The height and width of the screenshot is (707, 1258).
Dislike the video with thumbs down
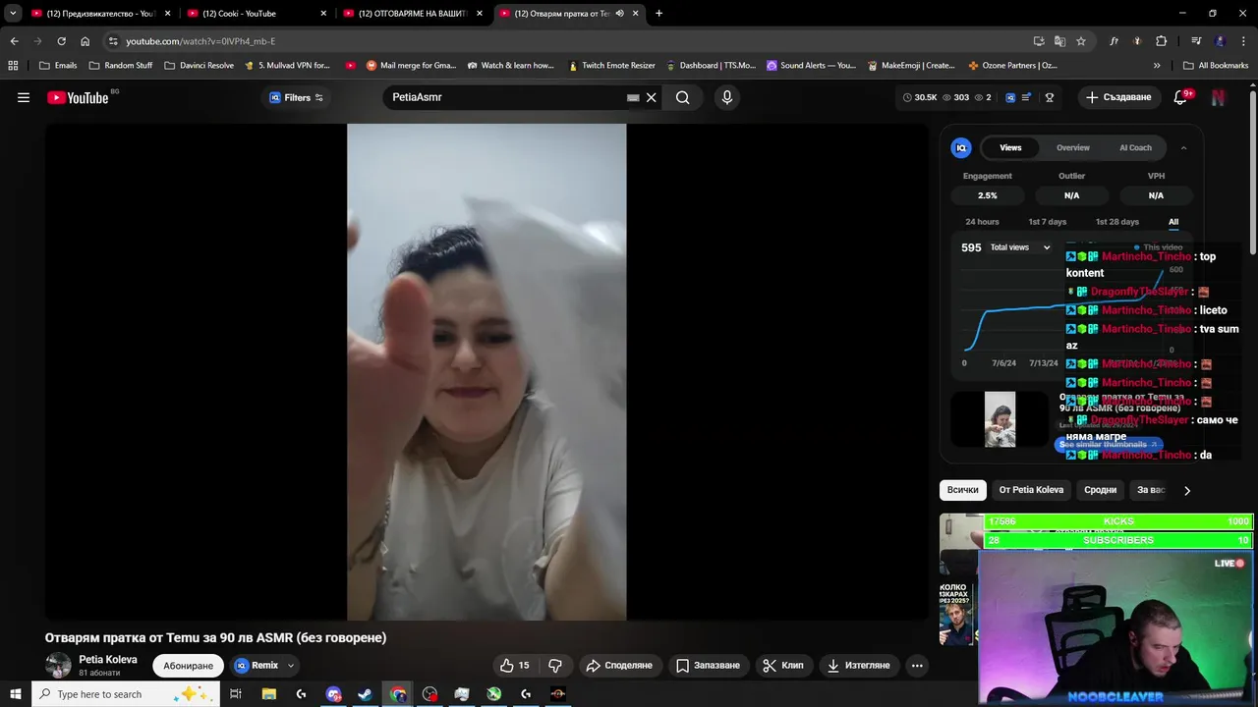click(555, 665)
